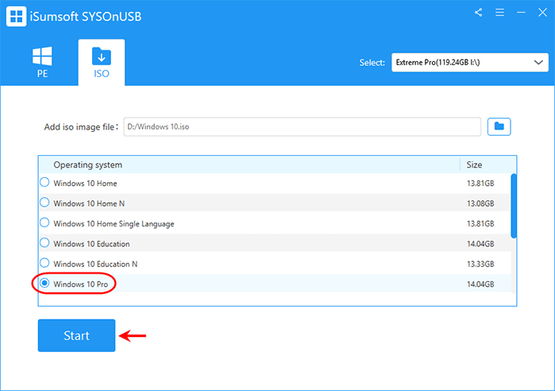Select Windows 10 Home Single Language radio
The image size is (555, 391).
[44, 223]
